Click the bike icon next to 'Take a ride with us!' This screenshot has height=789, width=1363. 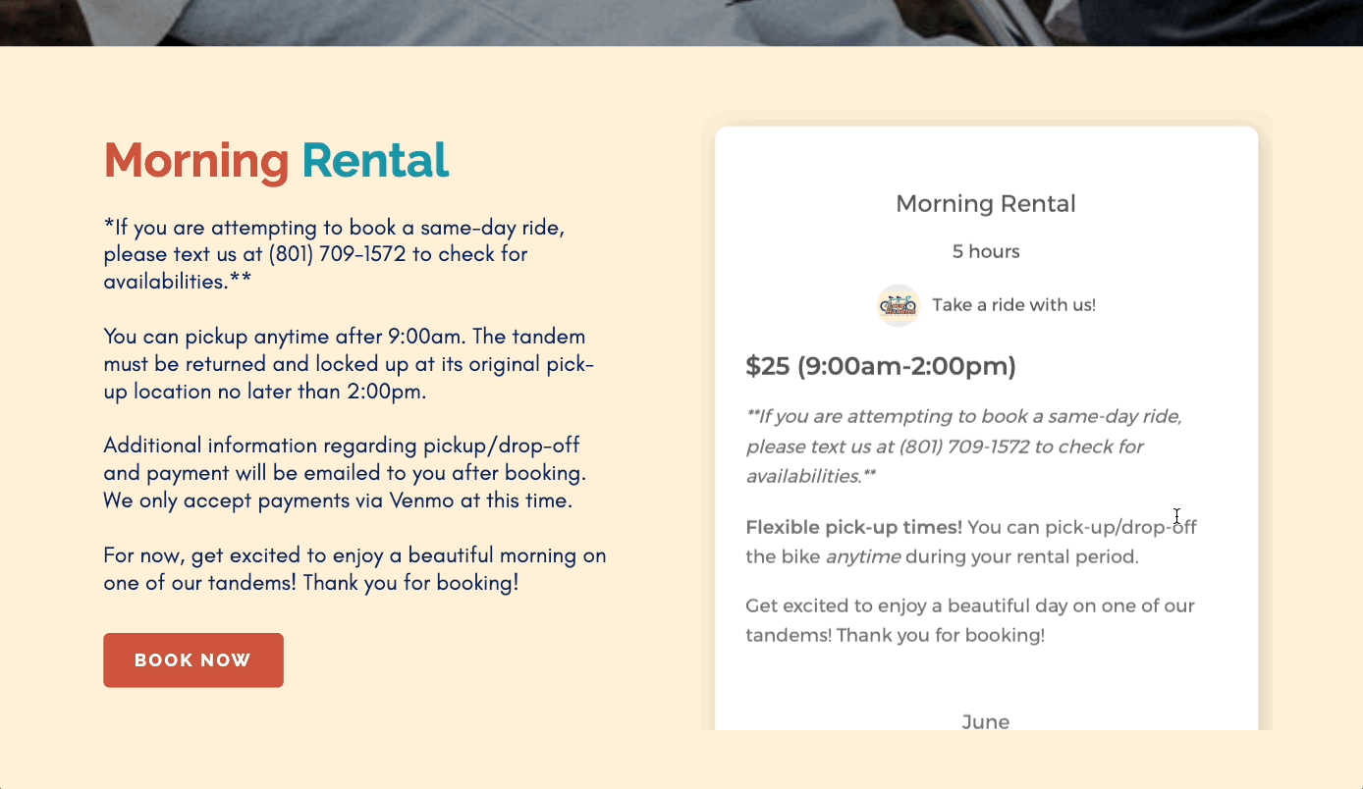[898, 305]
